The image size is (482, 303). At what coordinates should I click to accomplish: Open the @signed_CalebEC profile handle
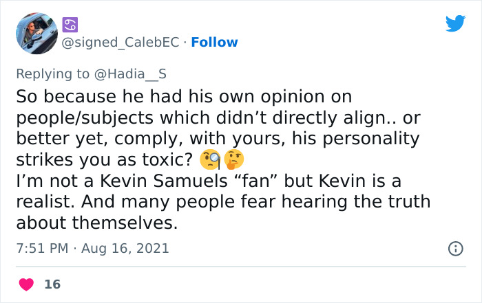(x=122, y=43)
